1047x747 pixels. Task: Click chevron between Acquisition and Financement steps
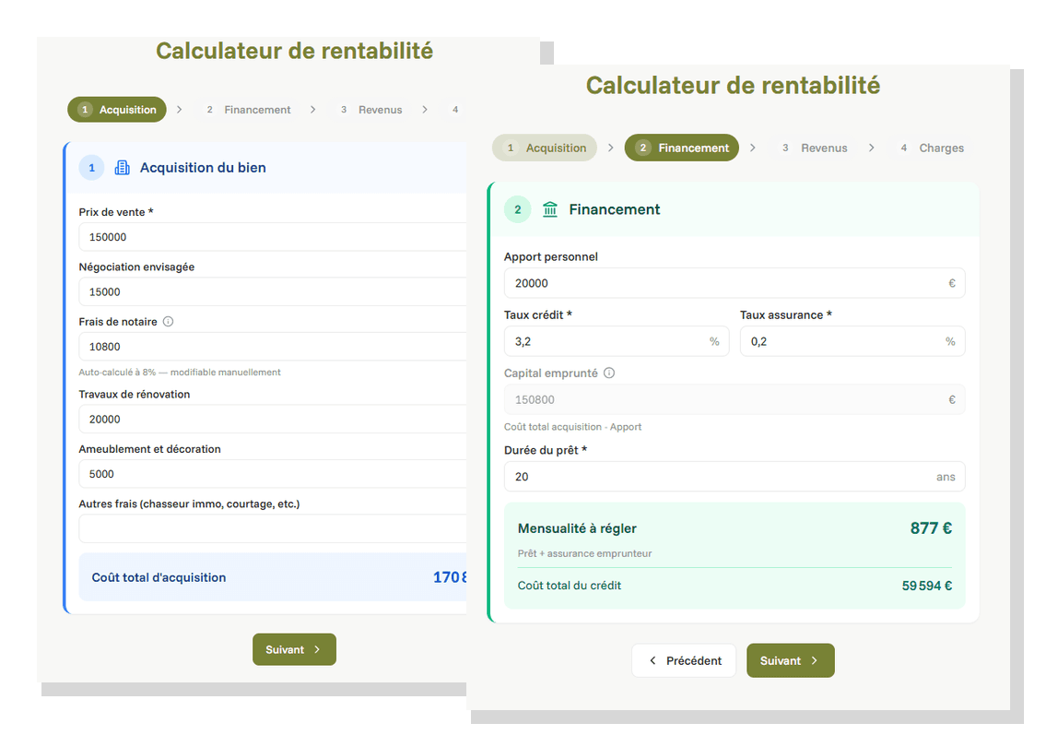(x=610, y=148)
